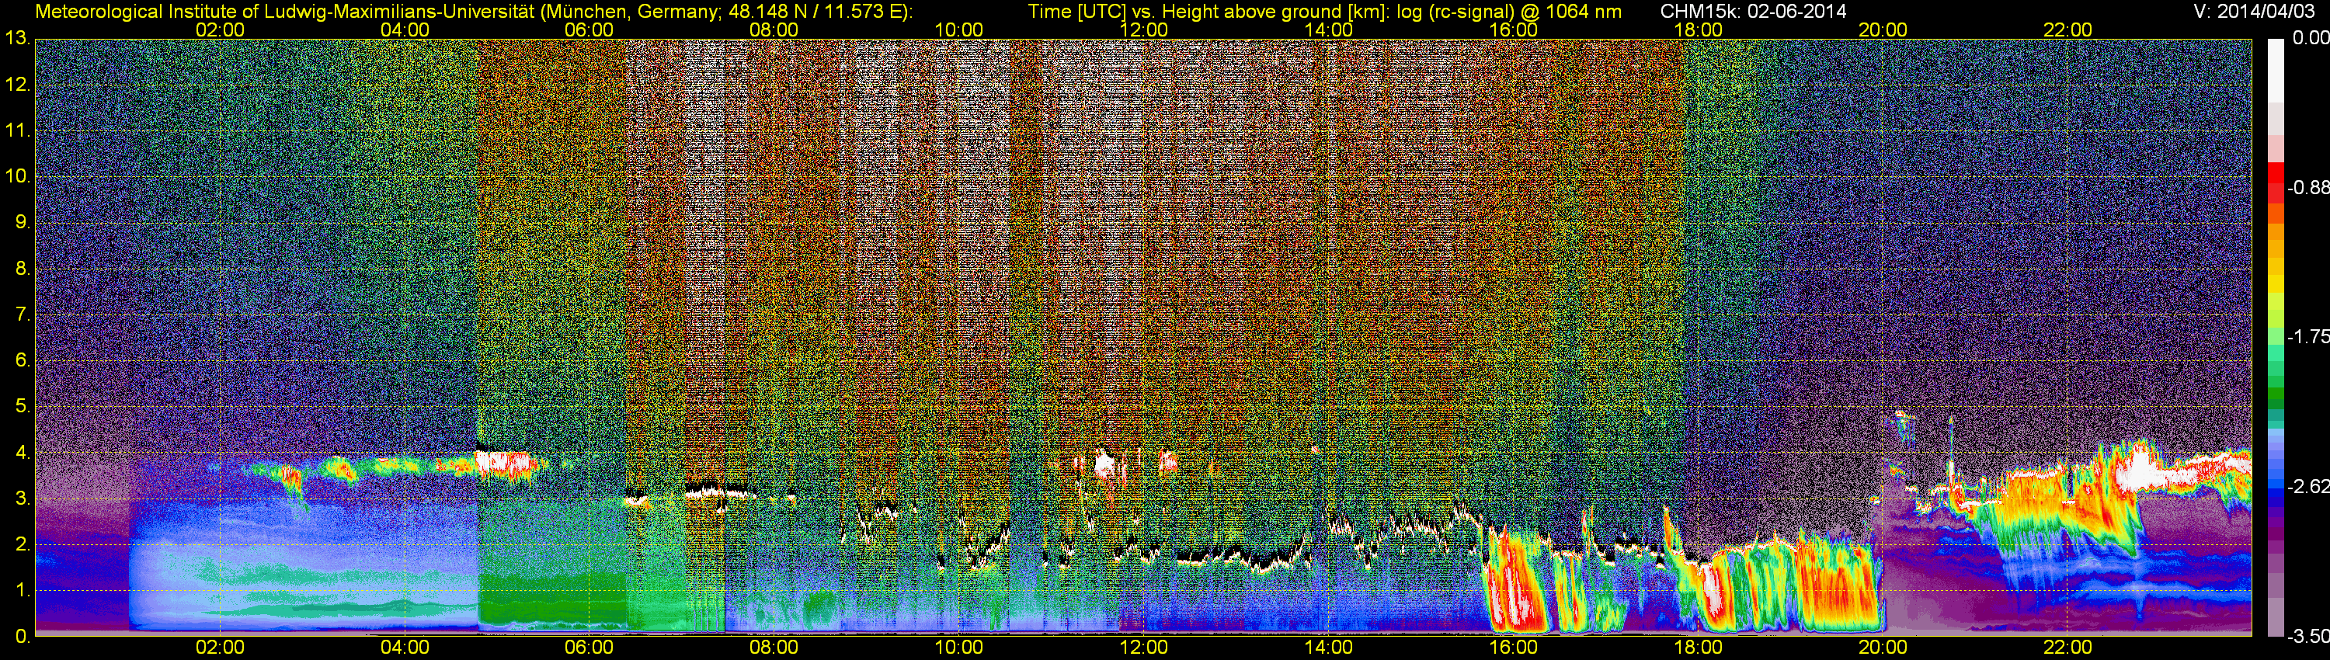The height and width of the screenshot is (660, 2330).
Task: Select the 20:00 label on the bottom time axis
Action: tap(1883, 648)
